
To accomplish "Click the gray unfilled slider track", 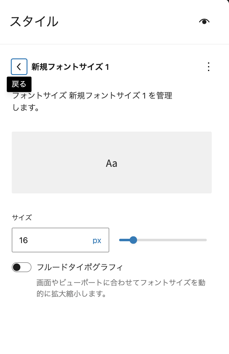I will click(x=173, y=240).
